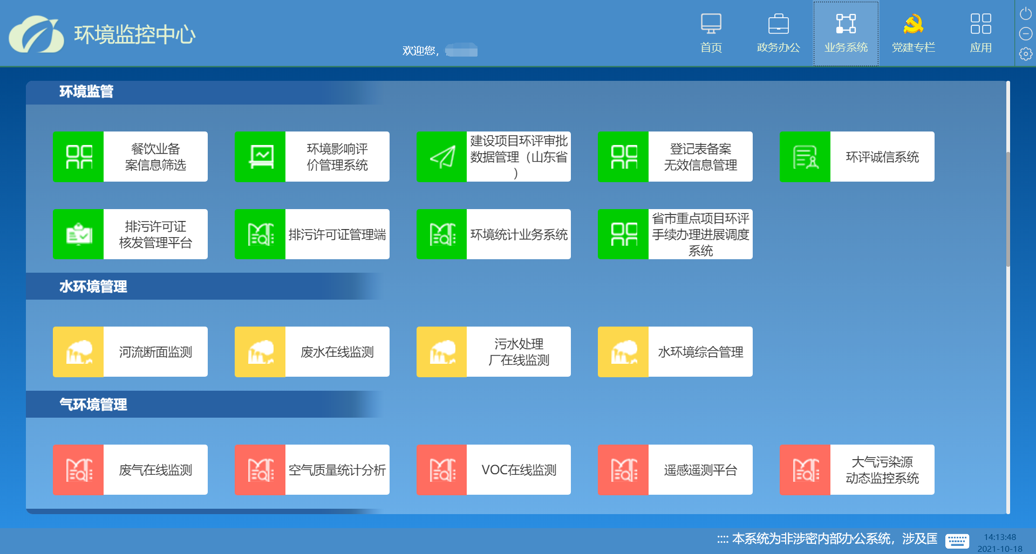The image size is (1036, 554).
Task: Click the circled minus icon at top right
Action: (1025, 34)
